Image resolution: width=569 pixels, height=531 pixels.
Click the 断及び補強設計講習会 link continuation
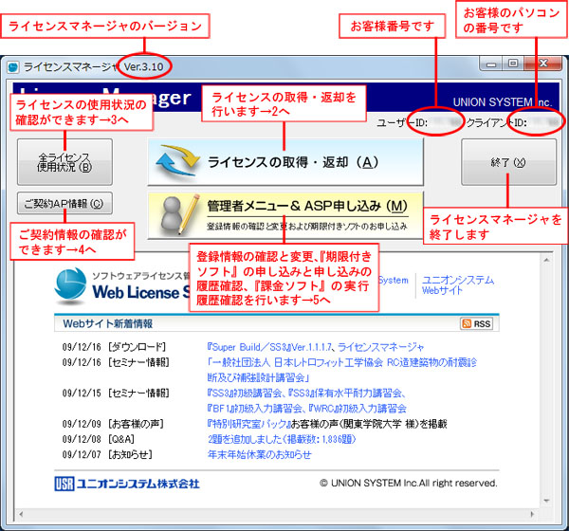pyautogui.click(x=258, y=377)
